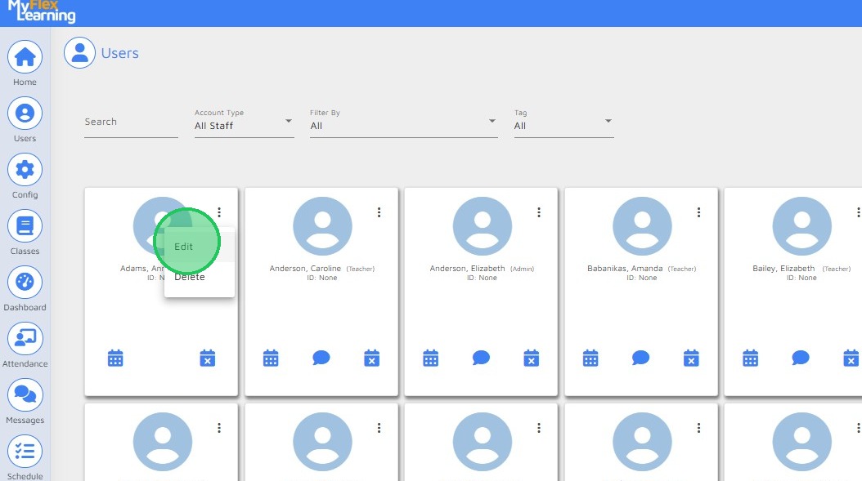Open the Tag dropdown
The height and width of the screenshot is (481, 862).
click(563, 122)
